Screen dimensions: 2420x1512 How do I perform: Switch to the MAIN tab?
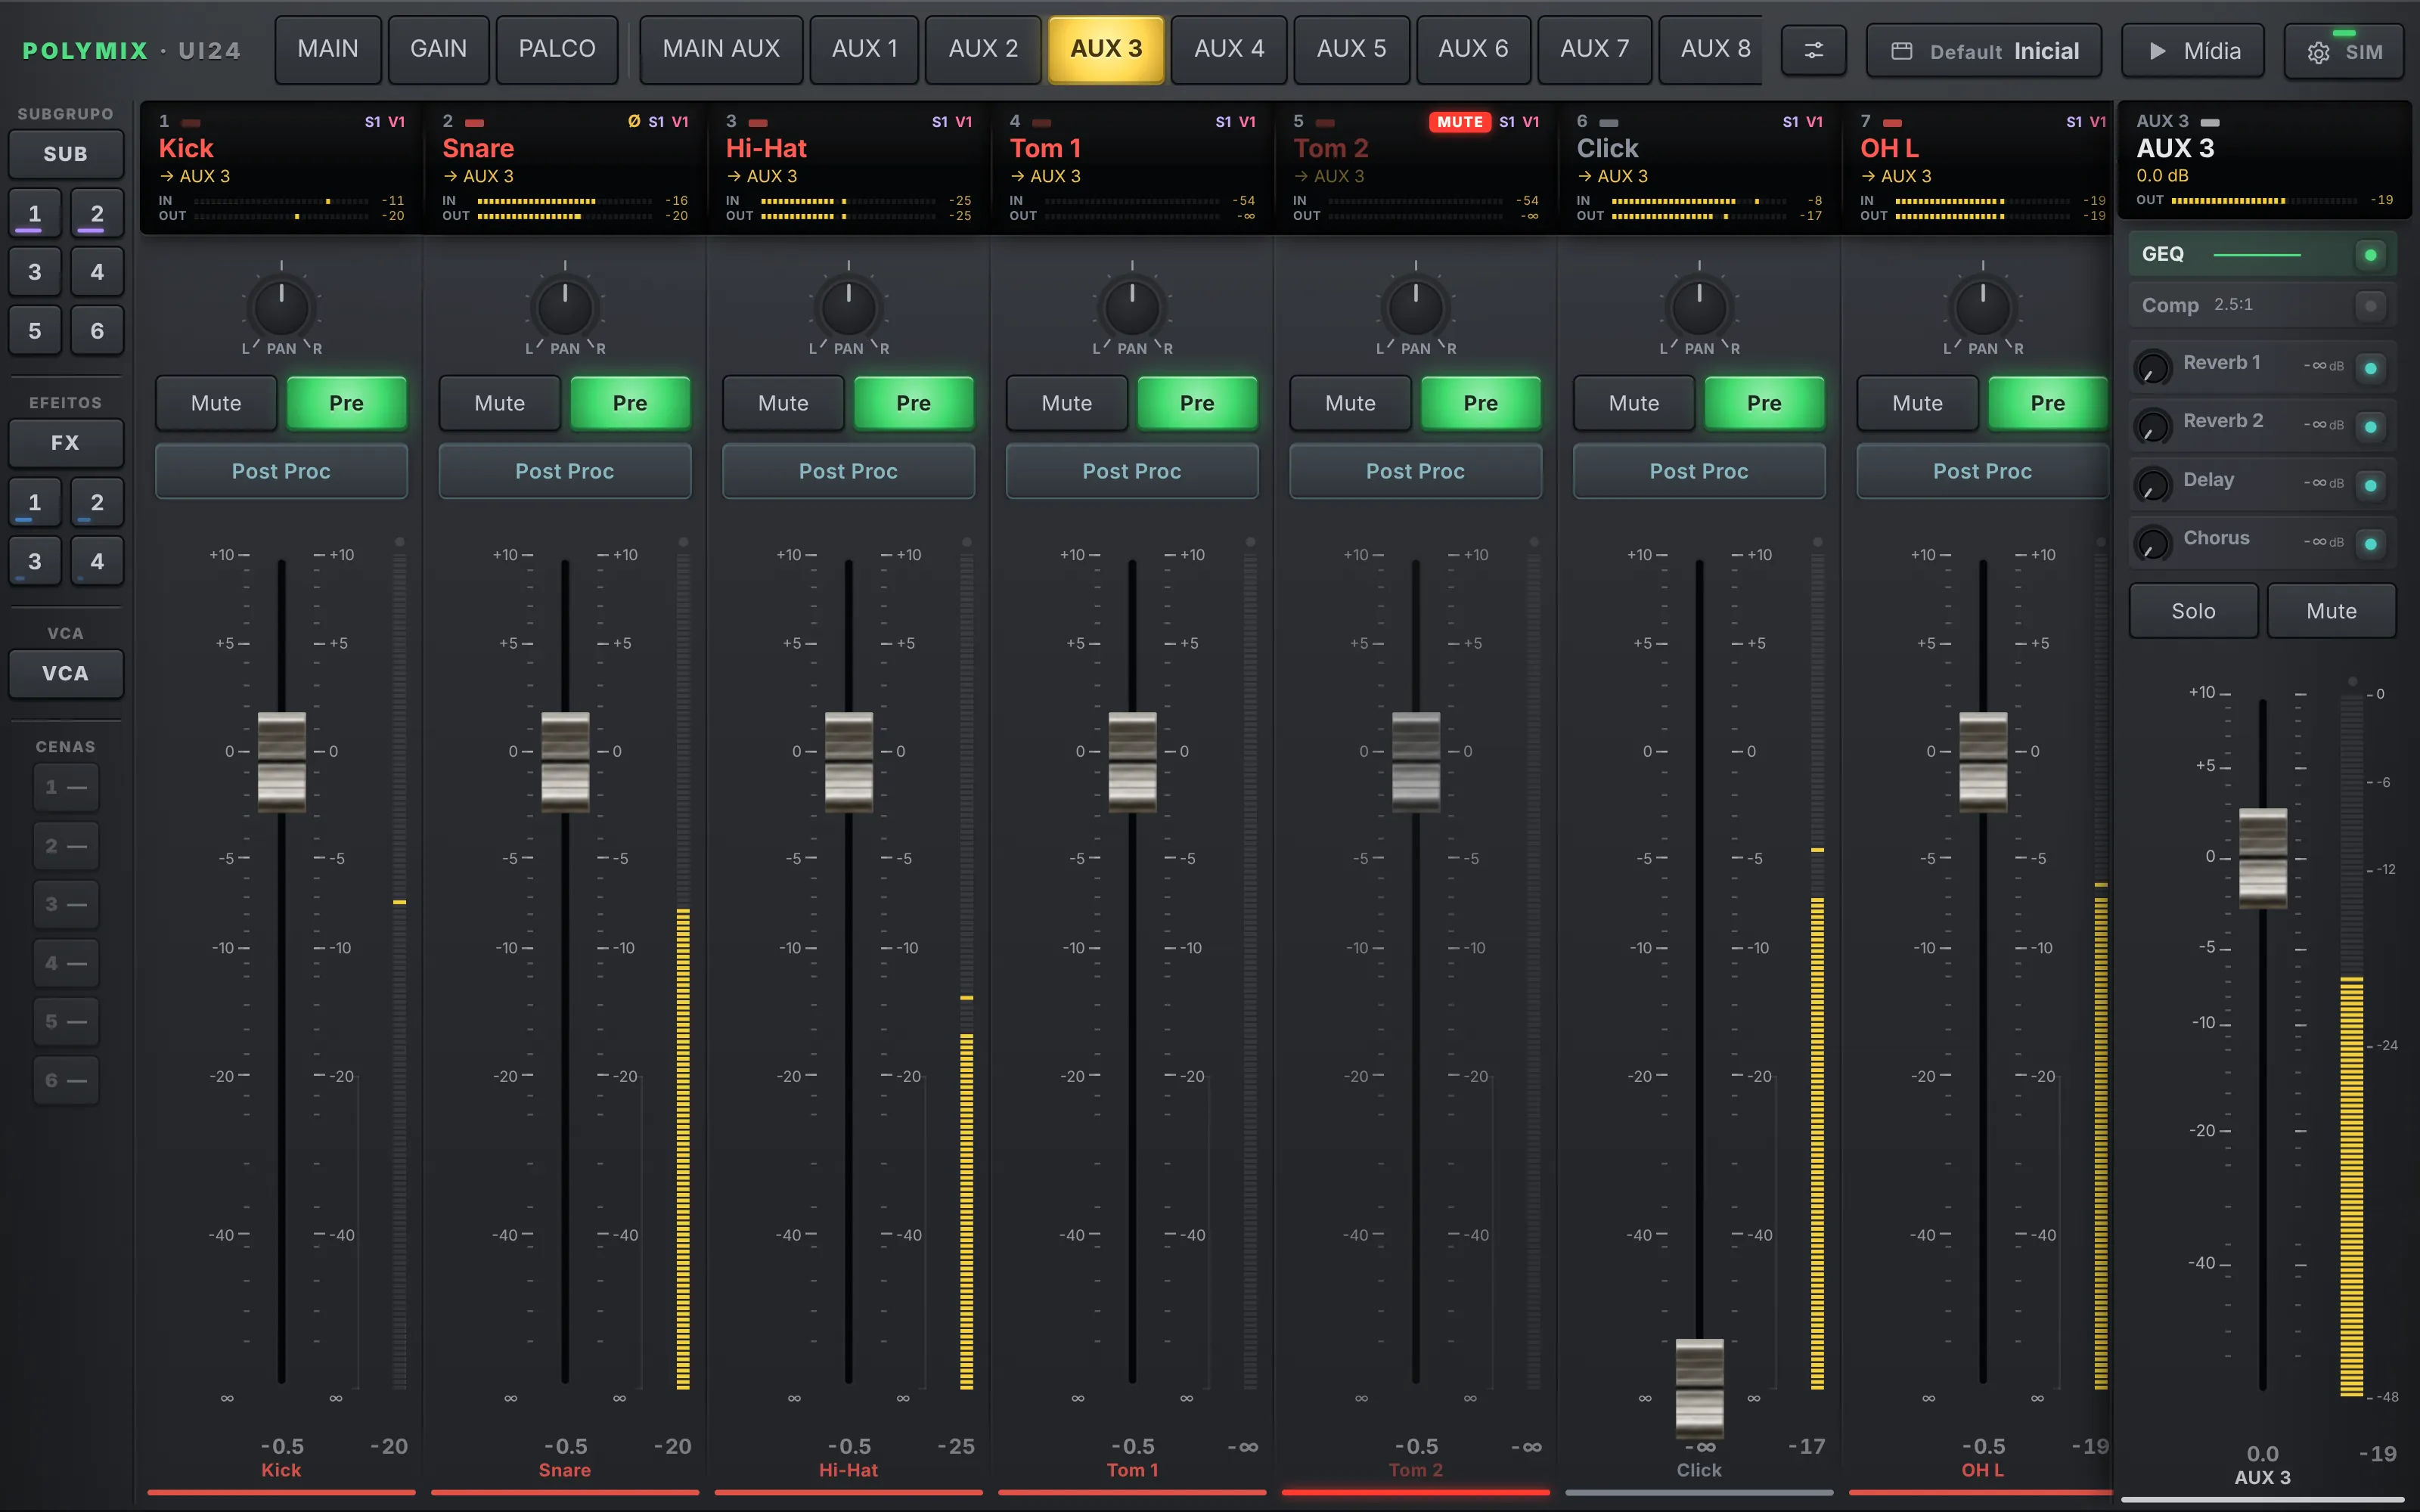tap(328, 49)
